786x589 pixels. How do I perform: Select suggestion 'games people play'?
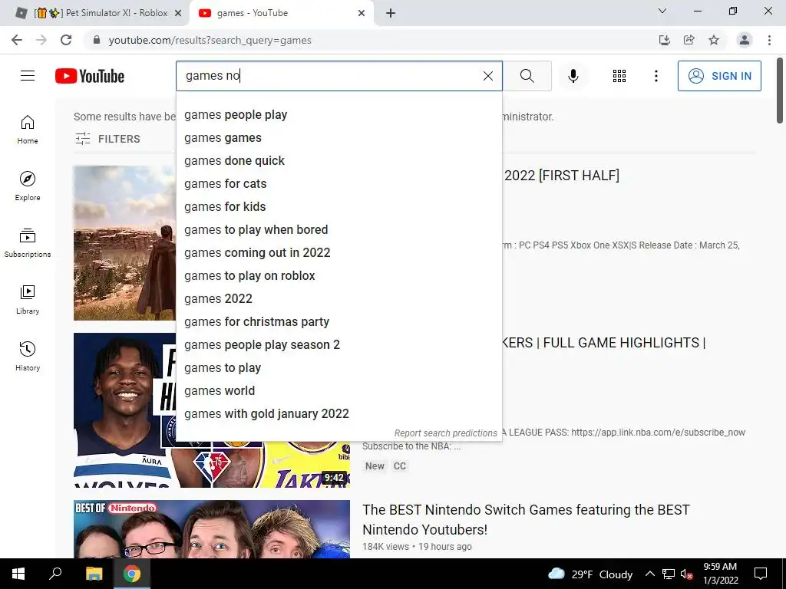coord(339,115)
